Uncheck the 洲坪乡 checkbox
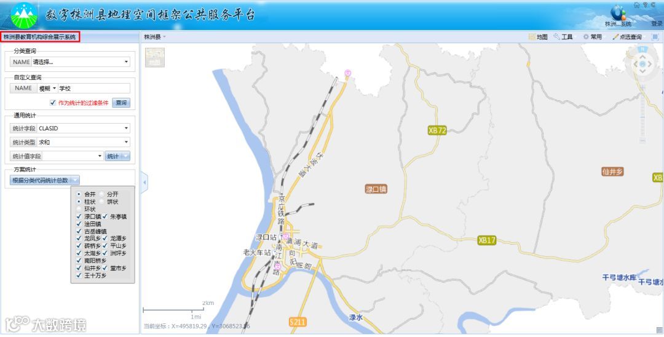This screenshot has width=664, height=337. click(x=105, y=253)
